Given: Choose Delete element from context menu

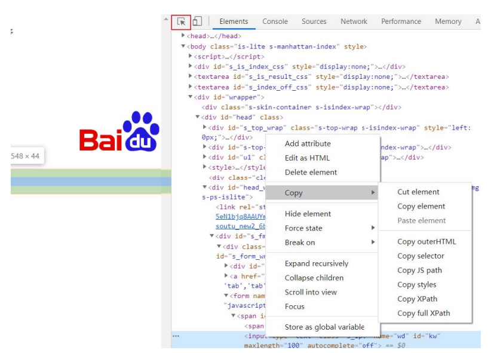Looking at the screenshot, I should tap(311, 172).
